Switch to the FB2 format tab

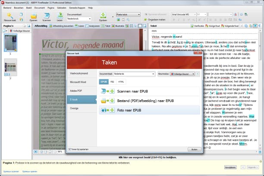coord(112,82)
